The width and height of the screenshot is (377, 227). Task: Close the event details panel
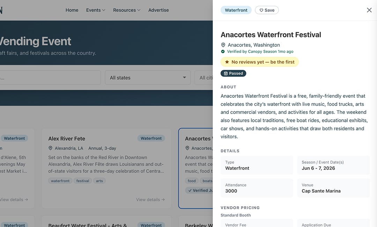click(x=369, y=10)
